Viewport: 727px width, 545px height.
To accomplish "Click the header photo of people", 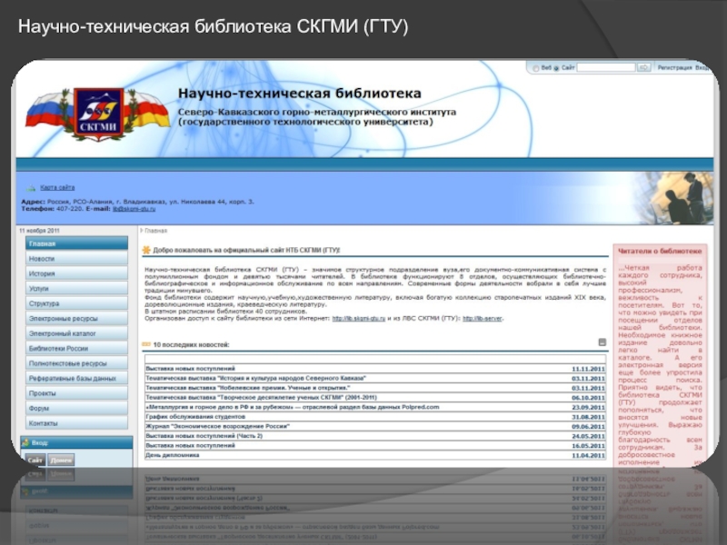I will (678, 198).
